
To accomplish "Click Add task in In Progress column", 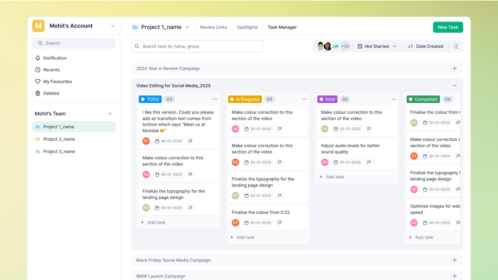I will (x=242, y=237).
